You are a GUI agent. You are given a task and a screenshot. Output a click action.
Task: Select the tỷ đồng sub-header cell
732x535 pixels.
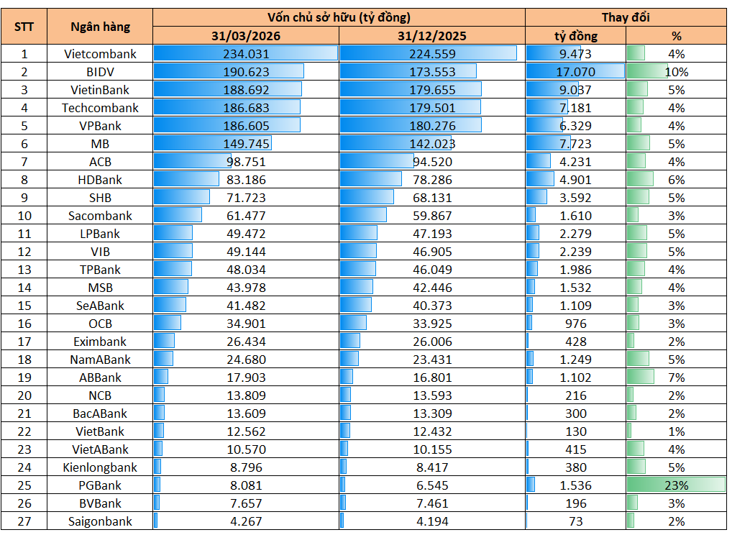click(x=576, y=36)
